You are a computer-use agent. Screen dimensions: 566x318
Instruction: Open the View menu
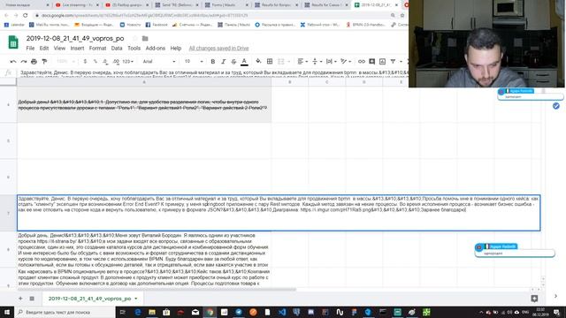click(59, 49)
